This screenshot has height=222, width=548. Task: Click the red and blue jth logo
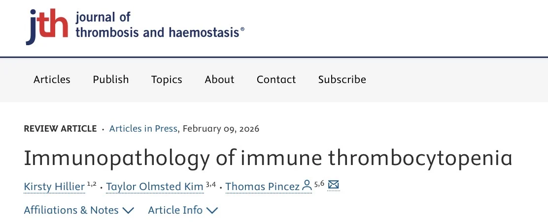point(46,27)
